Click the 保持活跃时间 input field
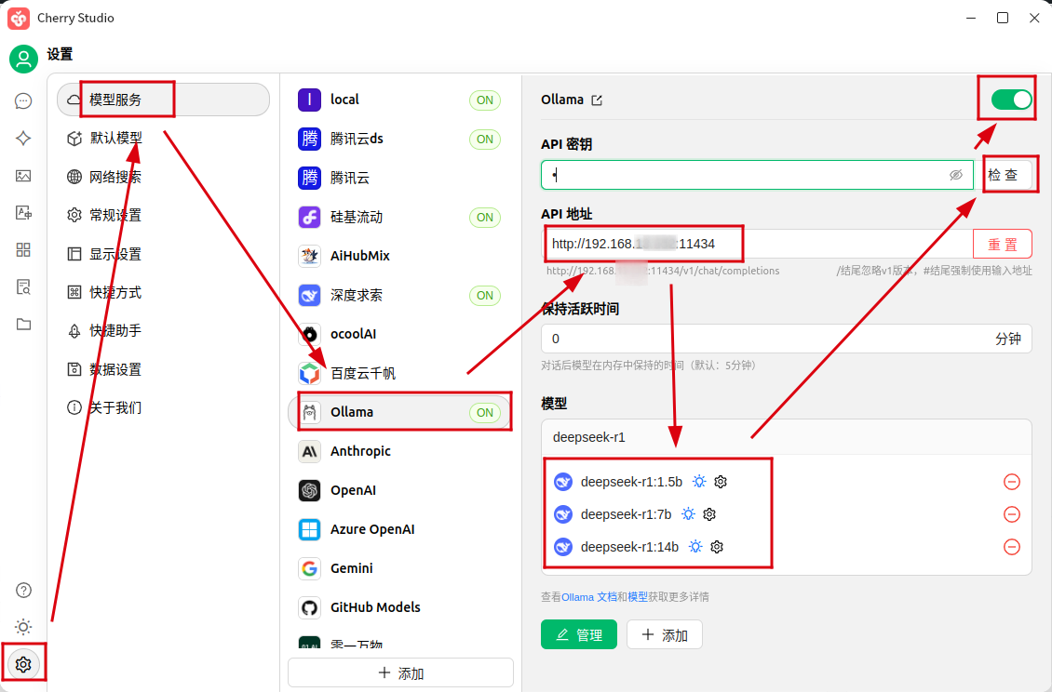Viewport: 1052px width, 692px height. tap(763, 339)
